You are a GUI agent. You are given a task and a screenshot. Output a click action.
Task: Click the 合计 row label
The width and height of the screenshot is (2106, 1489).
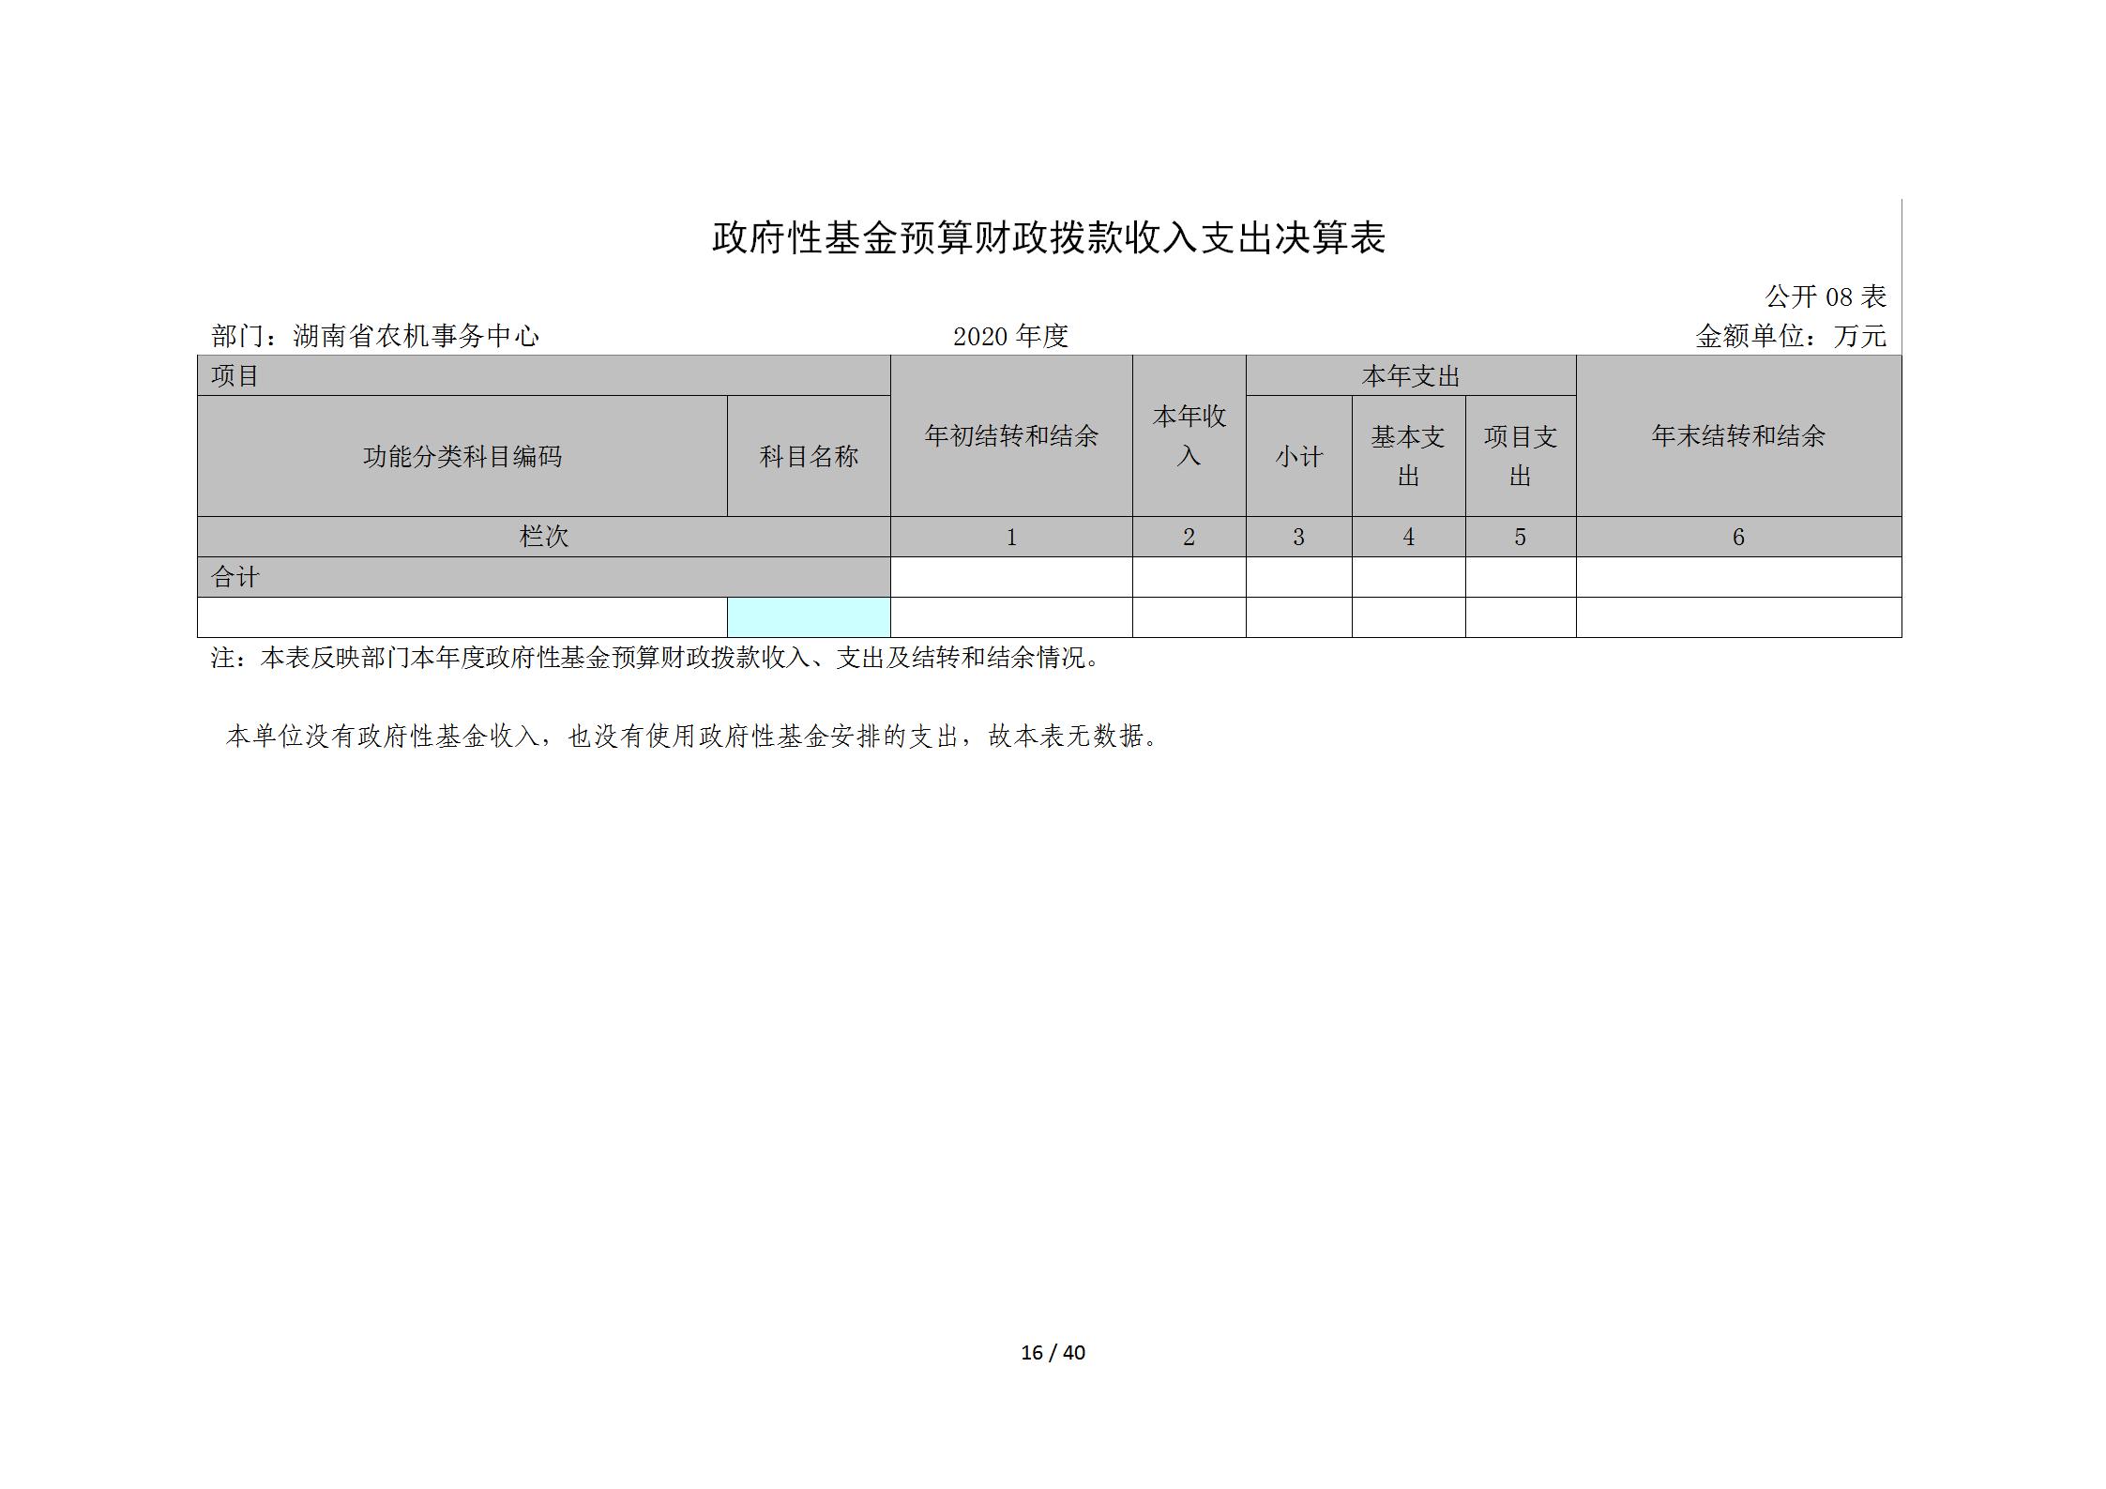pyautogui.click(x=543, y=577)
